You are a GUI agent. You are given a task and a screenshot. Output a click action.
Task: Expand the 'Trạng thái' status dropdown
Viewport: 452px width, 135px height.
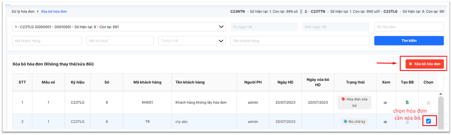tap(192, 41)
